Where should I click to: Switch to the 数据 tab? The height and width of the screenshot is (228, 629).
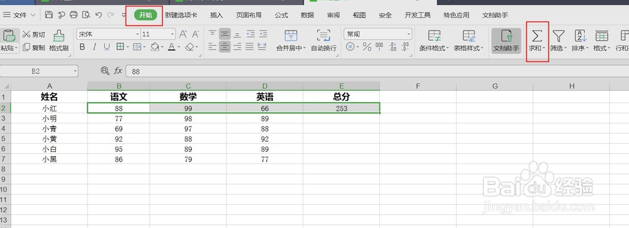(308, 15)
